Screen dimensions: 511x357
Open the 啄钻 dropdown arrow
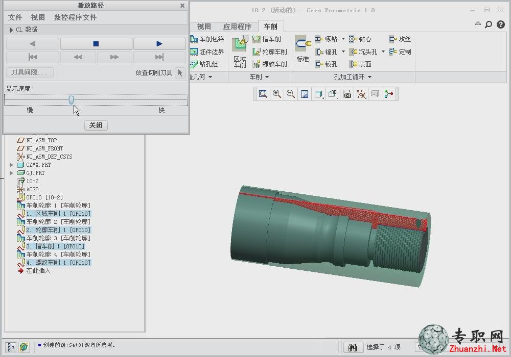click(343, 39)
